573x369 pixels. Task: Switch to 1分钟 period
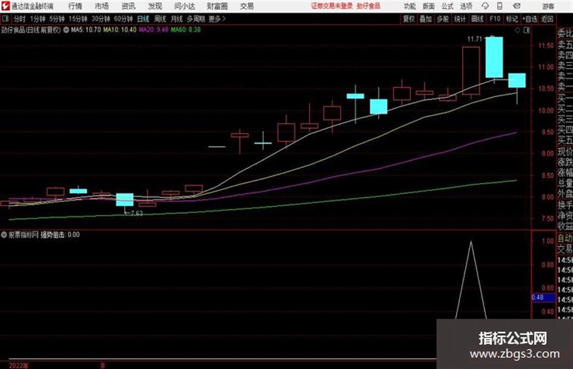click(x=37, y=19)
